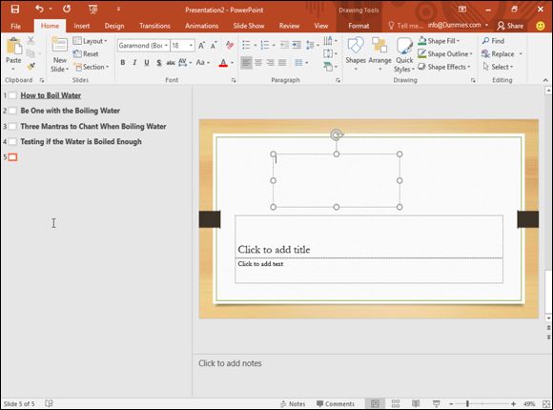
Task: Switch to the Animations tab
Action: pyautogui.click(x=202, y=26)
